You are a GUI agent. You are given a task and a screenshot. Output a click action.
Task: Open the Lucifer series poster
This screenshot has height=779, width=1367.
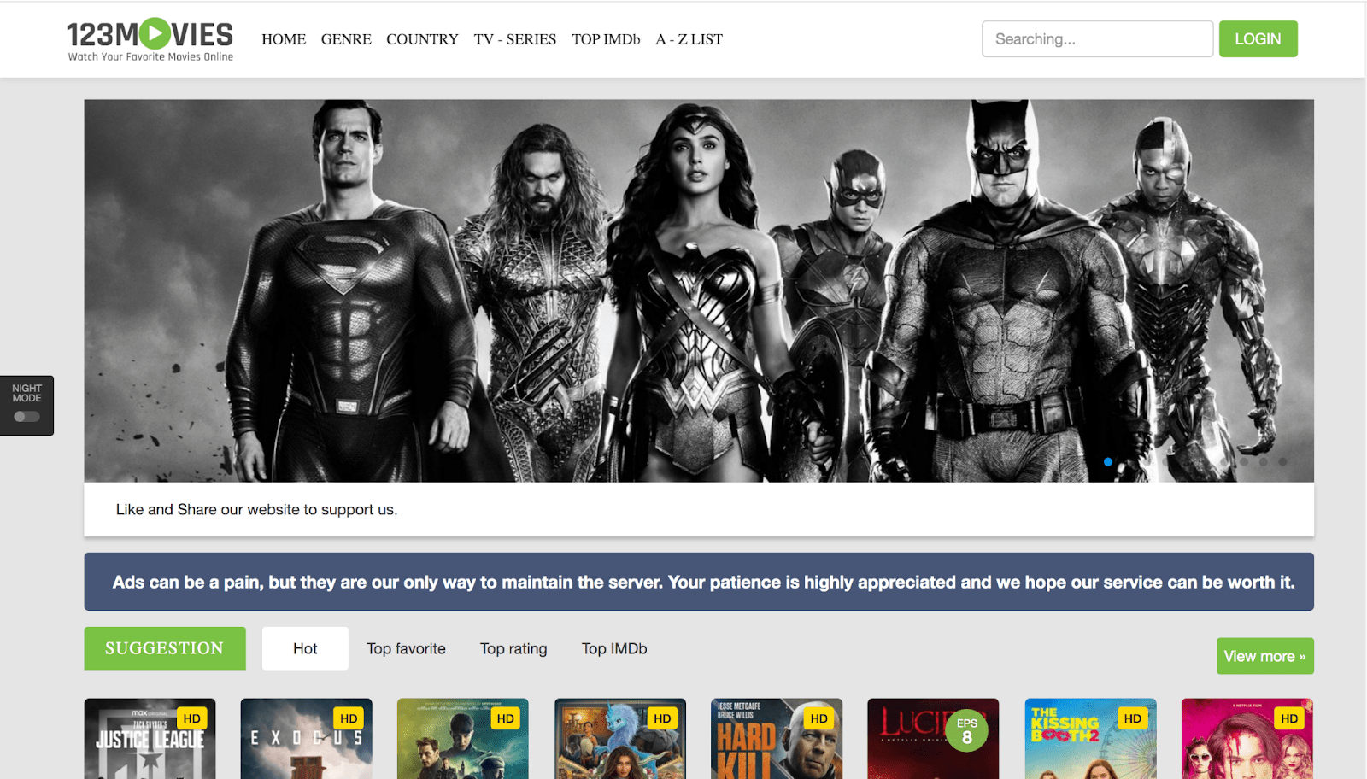click(x=933, y=739)
